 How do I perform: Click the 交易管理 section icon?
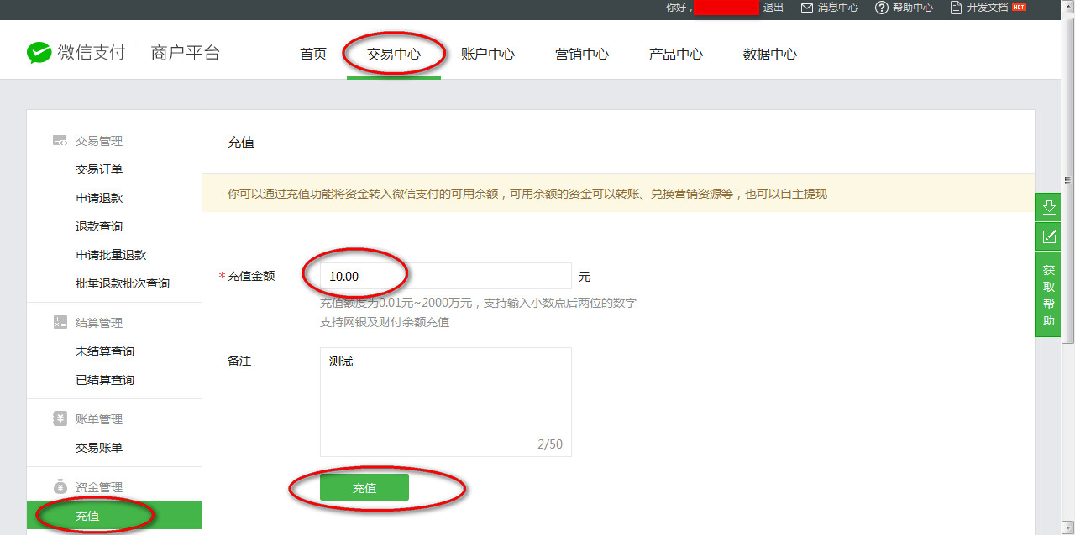(60, 141)
